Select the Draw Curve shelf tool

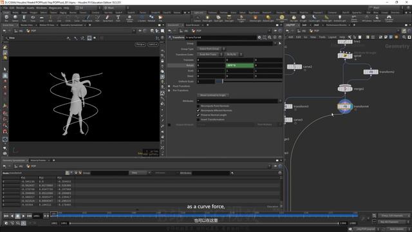pos(88,19)
